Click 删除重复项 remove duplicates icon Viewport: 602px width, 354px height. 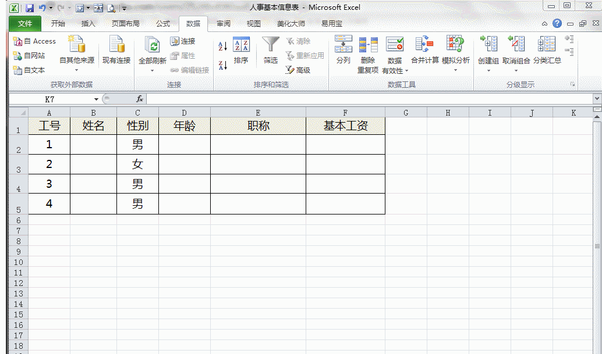point(368,45)
